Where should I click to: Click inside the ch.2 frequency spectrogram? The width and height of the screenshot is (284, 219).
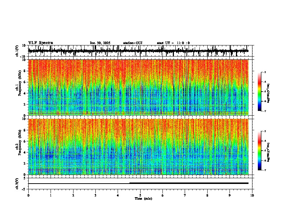pyautogui.click(x=138, y=147)
